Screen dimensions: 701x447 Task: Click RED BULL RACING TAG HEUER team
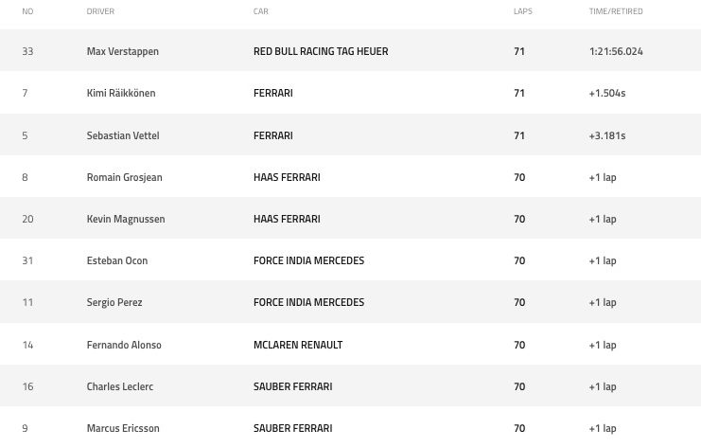click(x=321, y=51)
